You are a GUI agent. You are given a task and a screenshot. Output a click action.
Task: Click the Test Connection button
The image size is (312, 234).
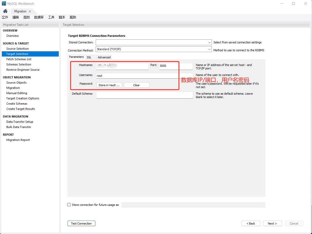pos(81,223)
